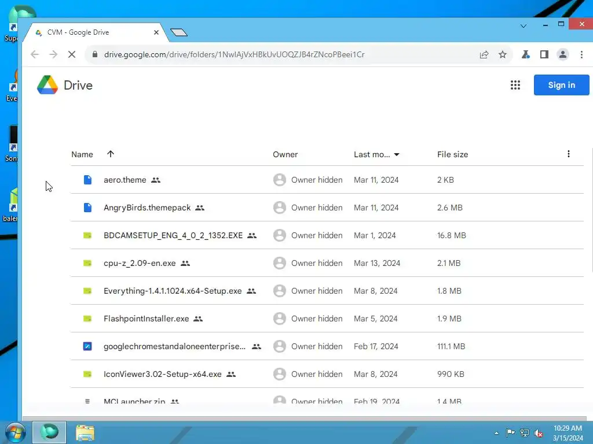
Task: Open the Windows Start menu
Action: point(15,432)
